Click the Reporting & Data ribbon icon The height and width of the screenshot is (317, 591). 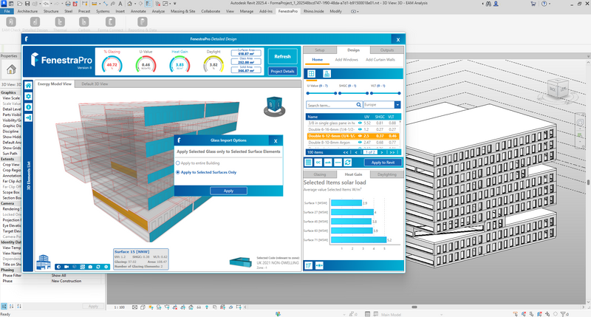[x=142, y=22]
